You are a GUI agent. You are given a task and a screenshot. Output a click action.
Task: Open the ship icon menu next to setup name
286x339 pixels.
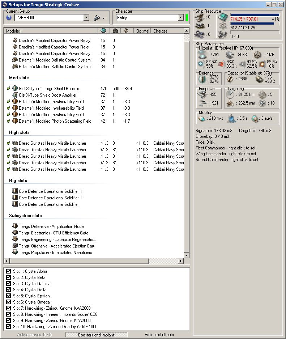click(x=97, y=18)
